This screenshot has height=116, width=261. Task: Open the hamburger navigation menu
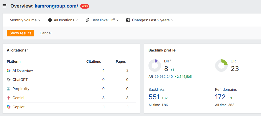4,6
